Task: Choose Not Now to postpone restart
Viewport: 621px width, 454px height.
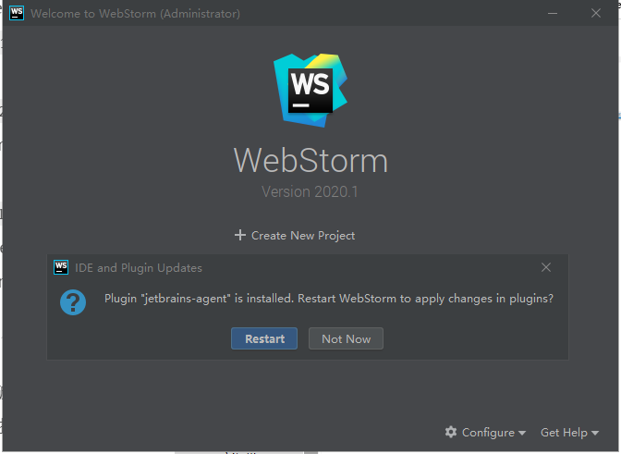Action: point(346,338)
